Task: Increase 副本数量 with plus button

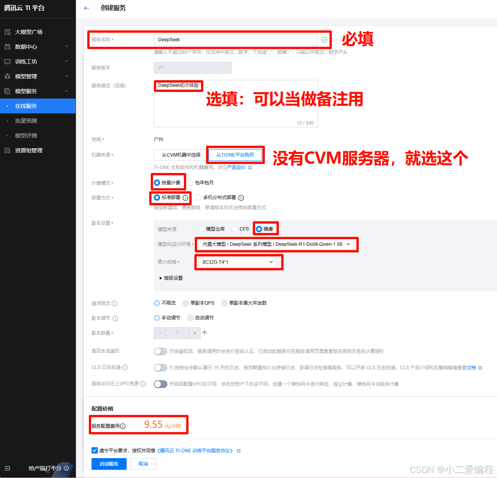Action: coord(195,333)
